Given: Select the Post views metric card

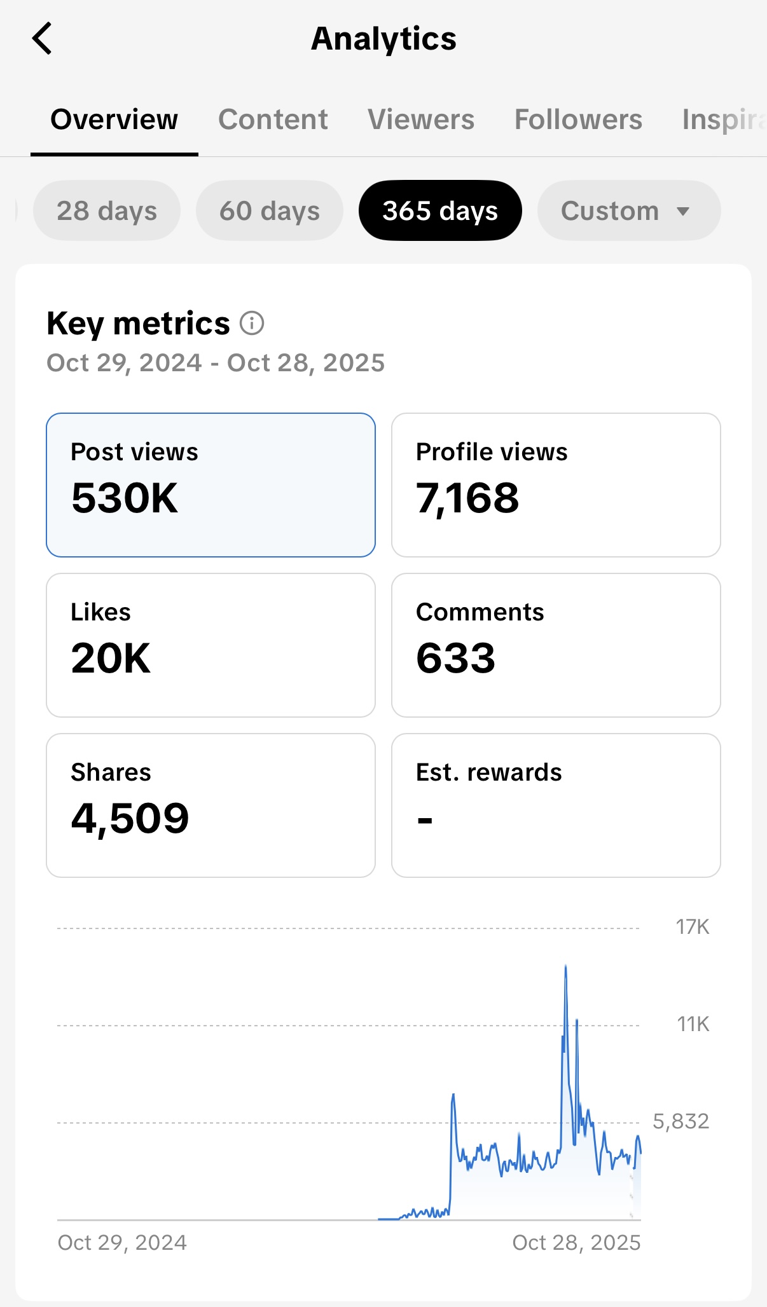Looking at the screenshot, I should (x=211, y=485).
